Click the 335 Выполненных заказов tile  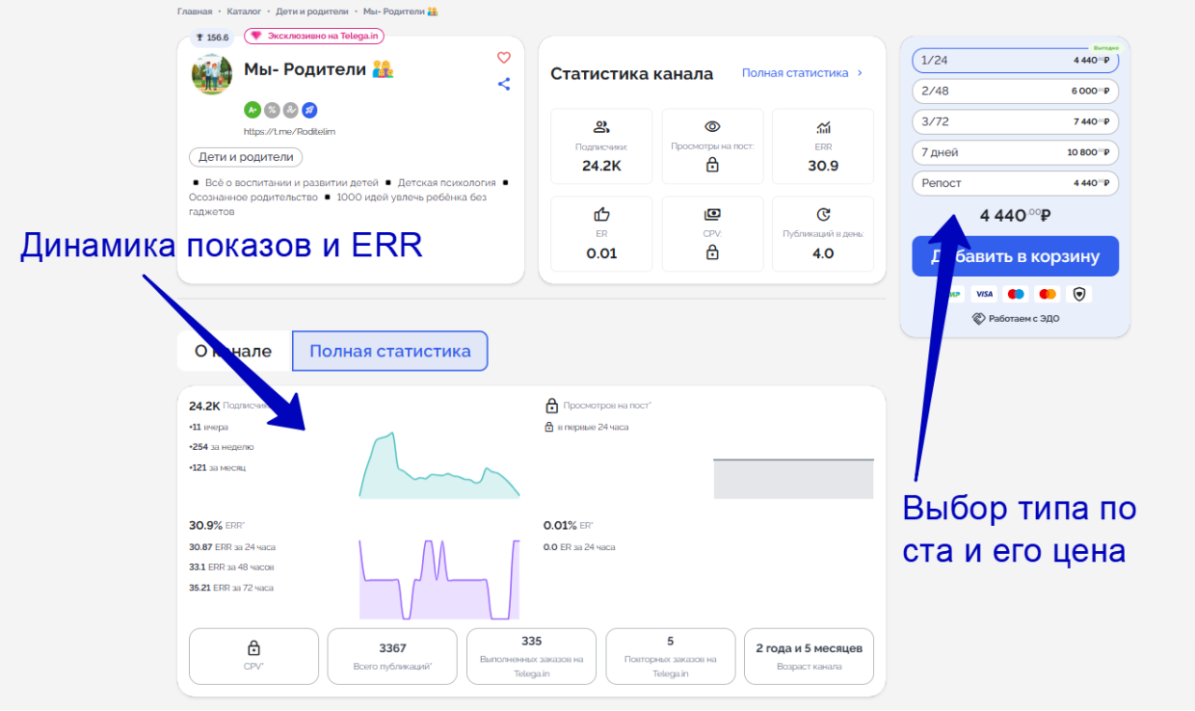pos(531,656)
